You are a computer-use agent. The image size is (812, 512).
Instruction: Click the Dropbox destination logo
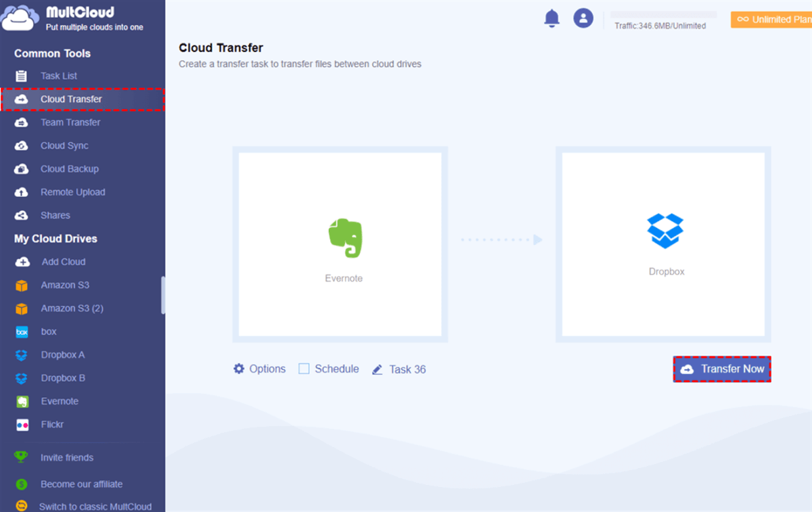click(x=666, y=231)
